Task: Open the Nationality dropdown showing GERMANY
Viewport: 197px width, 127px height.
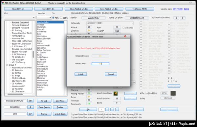Action: tap(110, 23)
